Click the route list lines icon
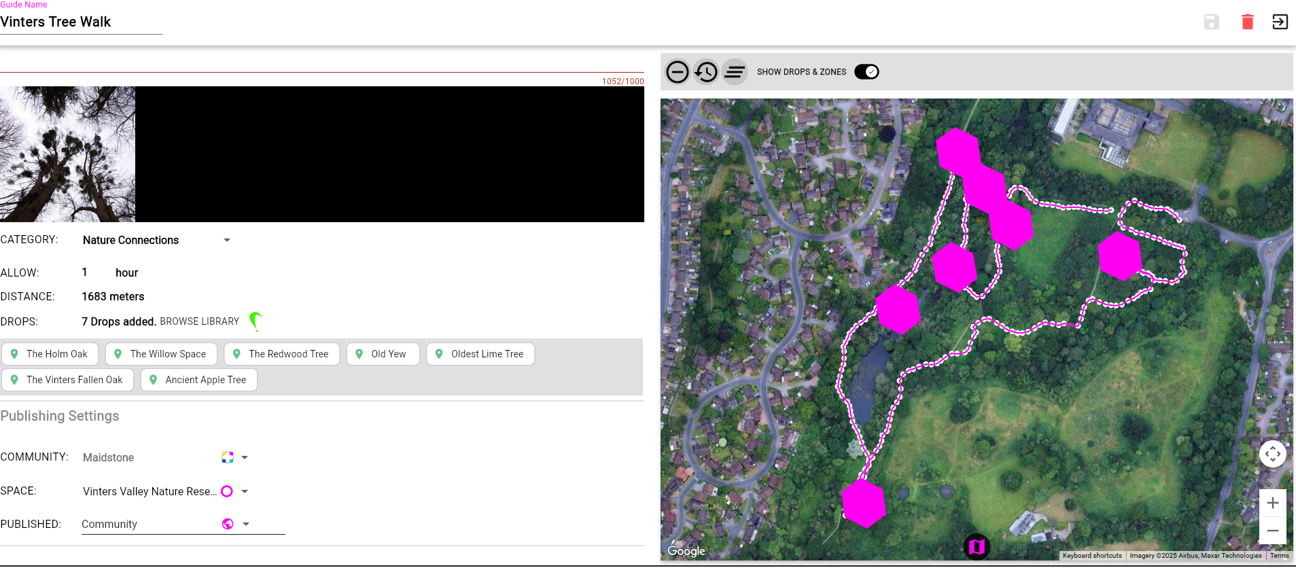1296x568 pixels. coord(735,71)
